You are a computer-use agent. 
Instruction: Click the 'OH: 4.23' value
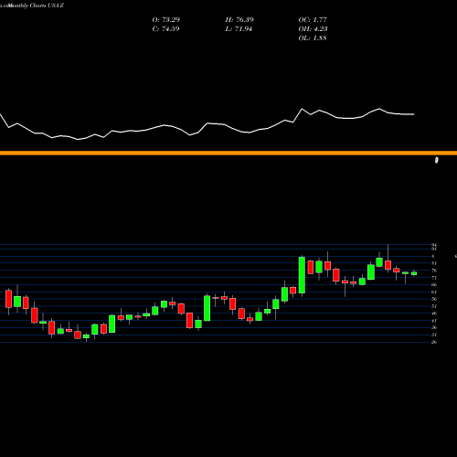pos(313,29)
